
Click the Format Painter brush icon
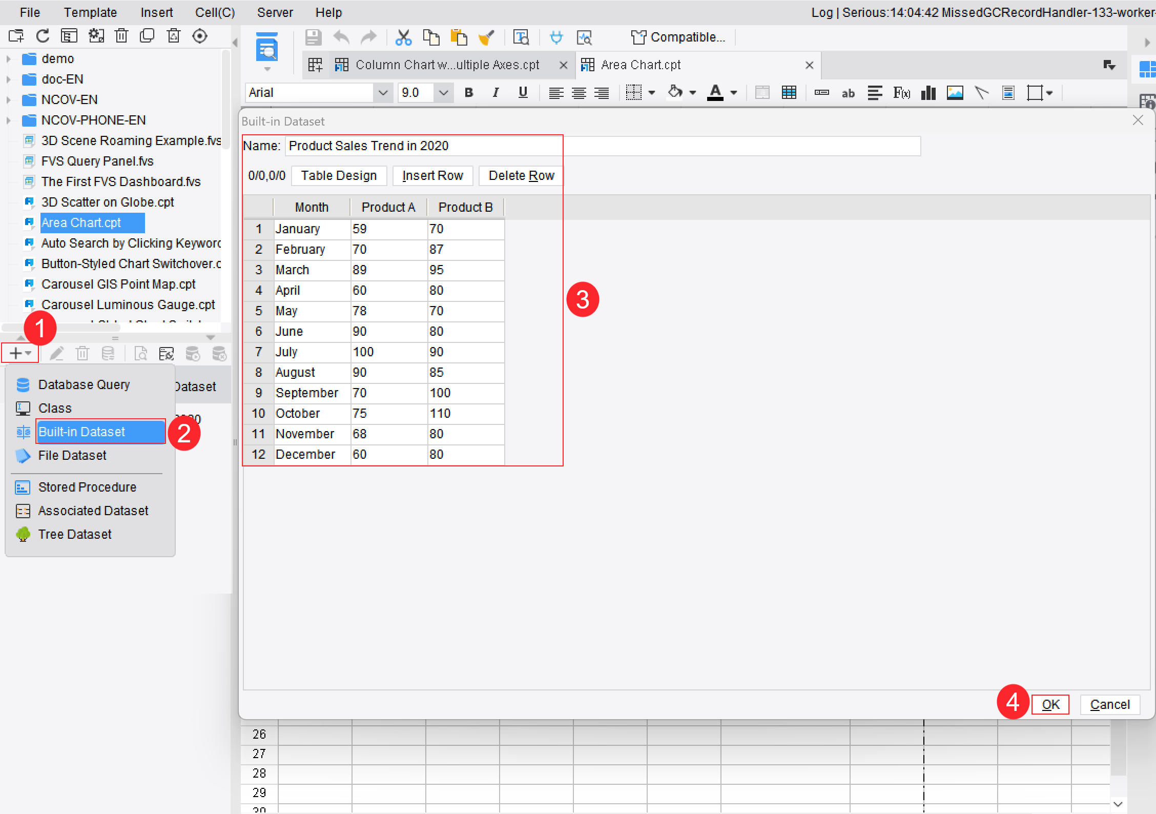[x=486, y=37]
